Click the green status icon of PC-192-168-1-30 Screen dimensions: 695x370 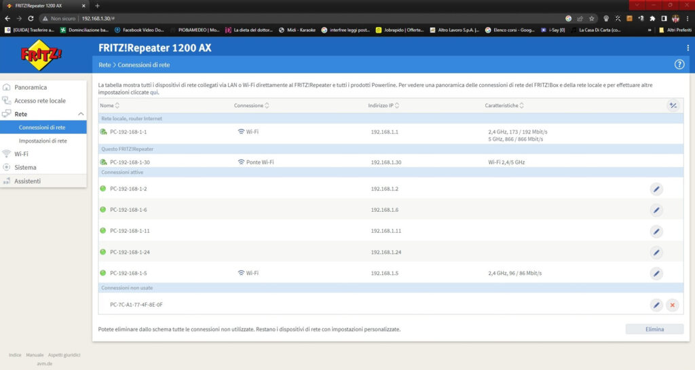pos(103,162)
